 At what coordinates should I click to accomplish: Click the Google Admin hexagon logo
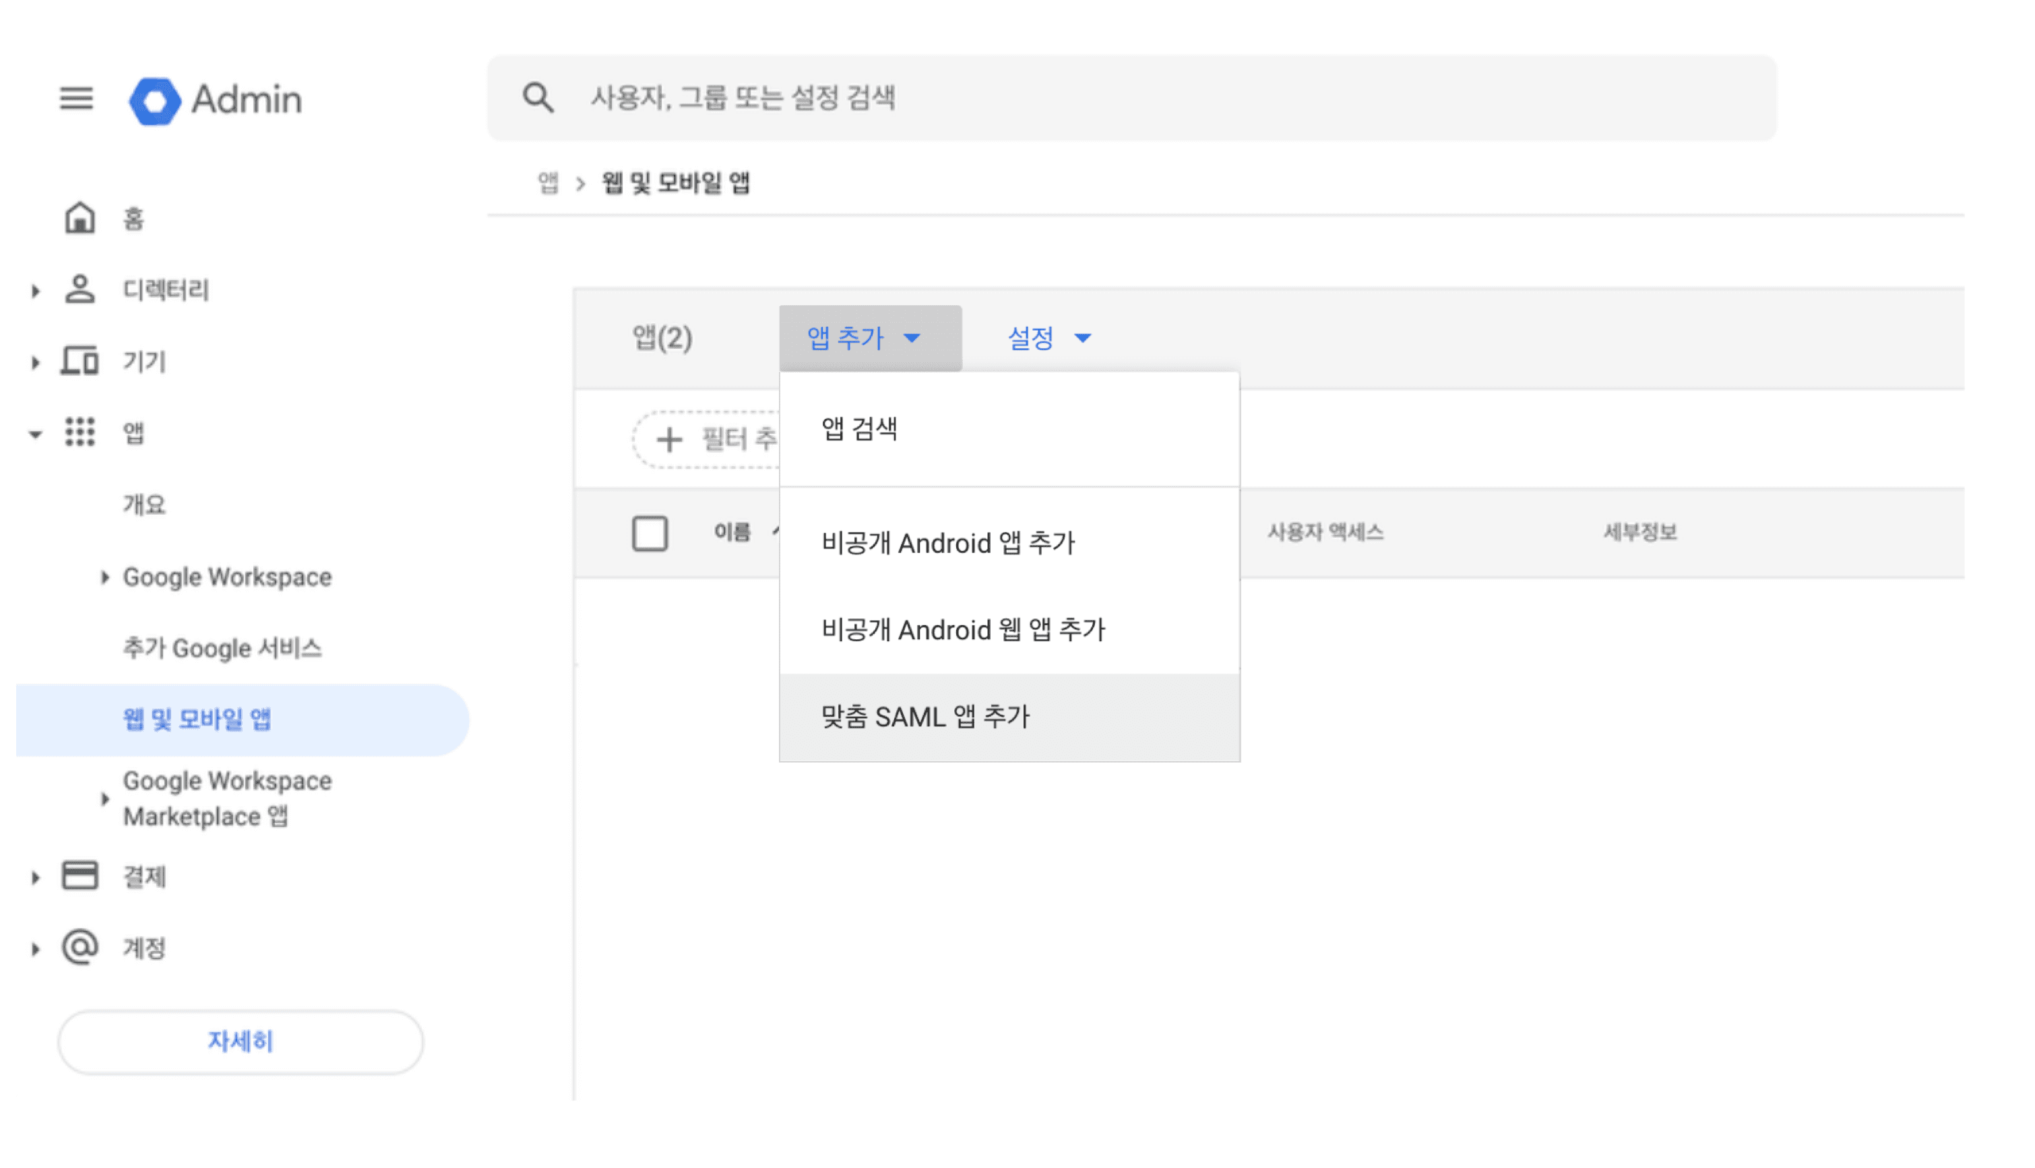155,100
